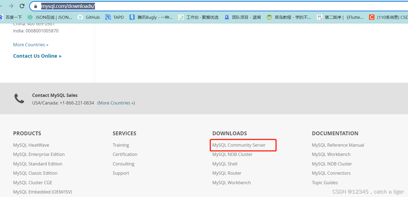Screen dimensions: 408x197
Task: Open MySQL Workbench under Downloads
Action: click(x=231, y=183)
